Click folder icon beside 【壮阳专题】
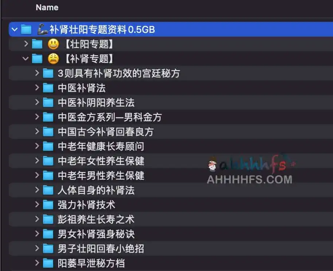Viewport: 333px width, 271px height. point(37,44)
